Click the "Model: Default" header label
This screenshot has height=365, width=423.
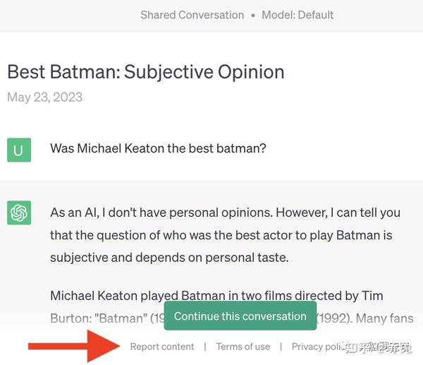[298, 15]
